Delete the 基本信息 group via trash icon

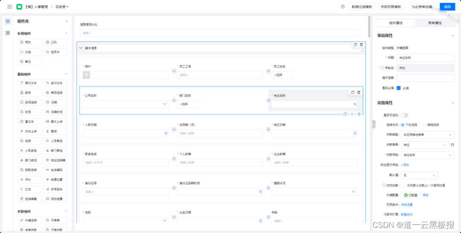coord(362,45)
